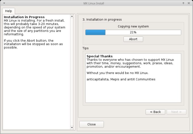Click the 'Tips' section label
Screen dimensions: 193x134
click(x=85, y=48)
